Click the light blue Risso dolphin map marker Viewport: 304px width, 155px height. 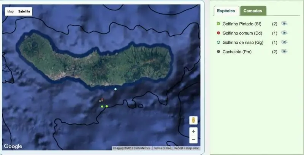pos(116,89)
